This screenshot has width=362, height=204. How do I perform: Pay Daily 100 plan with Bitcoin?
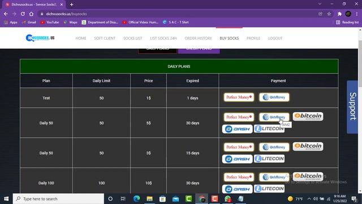(308, 176)
